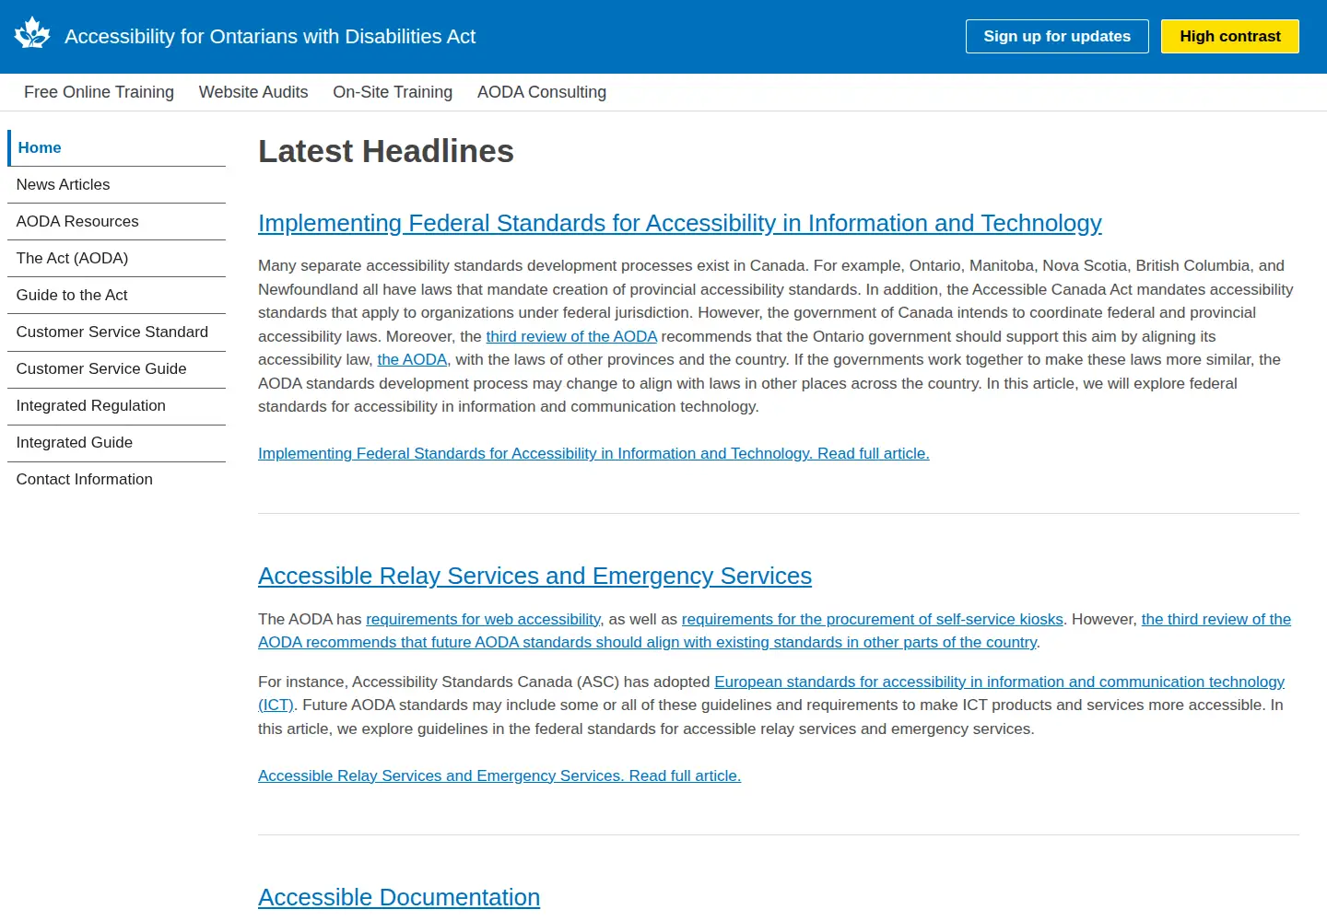Follow 'the AODA' inline link
This screenshot has width=1327, height=921.
[412, 359]
